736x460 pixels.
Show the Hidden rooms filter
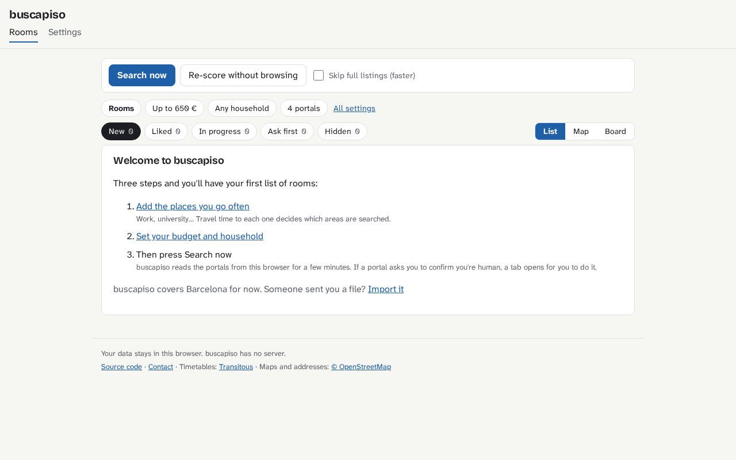[342, 131]
